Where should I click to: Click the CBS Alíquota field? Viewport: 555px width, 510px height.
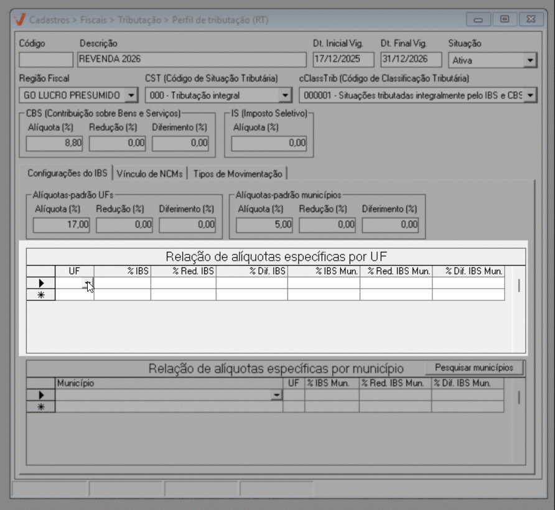(x=55, y=143)
